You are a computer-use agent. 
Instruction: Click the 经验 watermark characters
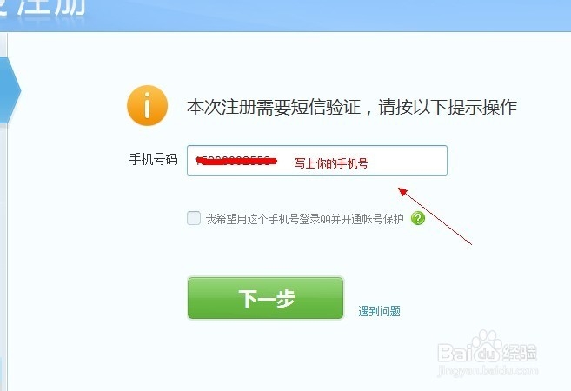[520, 353]
